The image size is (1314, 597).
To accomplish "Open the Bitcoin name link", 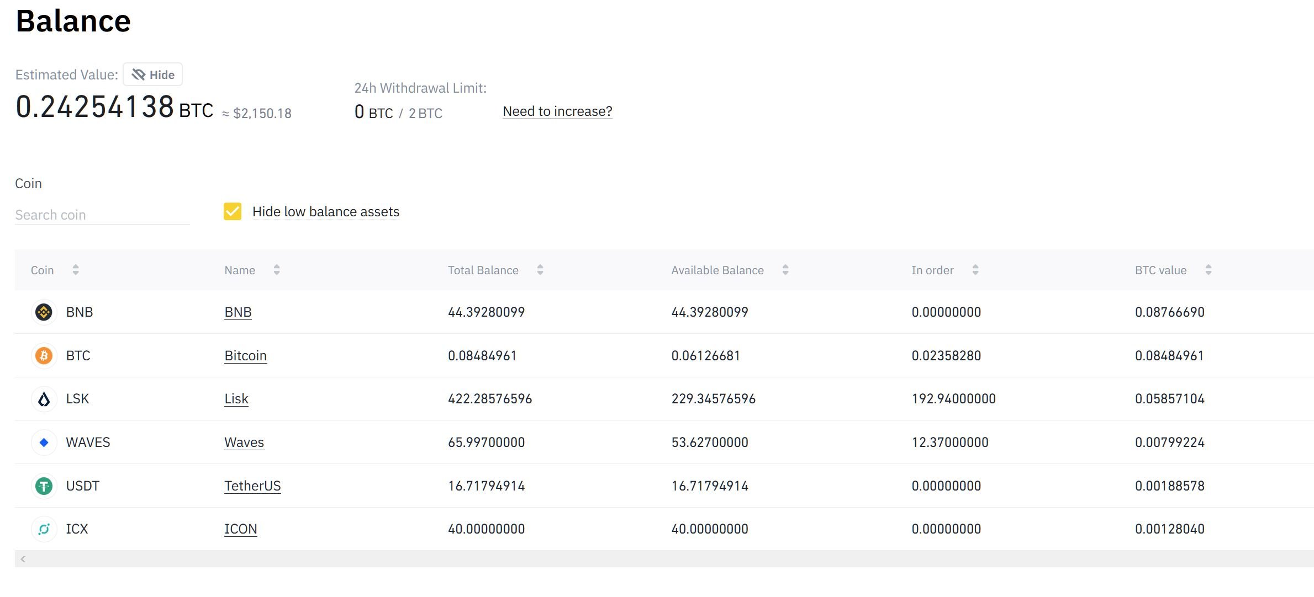I will [246, 356].
